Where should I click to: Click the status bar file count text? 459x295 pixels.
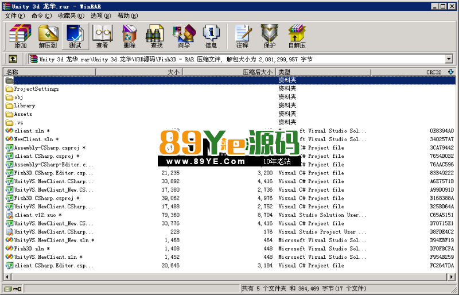coord(304,289)
